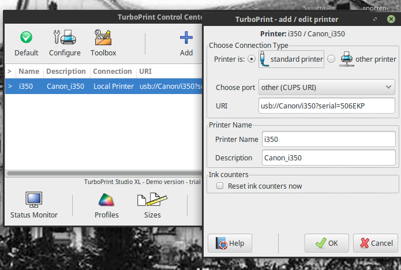401x270 pixels.
Task: Edit the Printer Name field
Action: click(x=329, y=139)
